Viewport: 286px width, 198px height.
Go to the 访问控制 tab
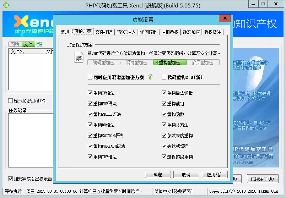(x=149, y=32)
